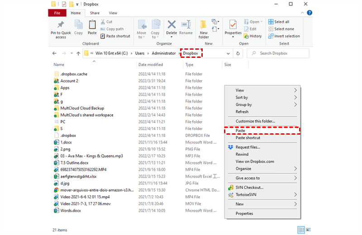Open the File tab

click(x=57, y=13)
